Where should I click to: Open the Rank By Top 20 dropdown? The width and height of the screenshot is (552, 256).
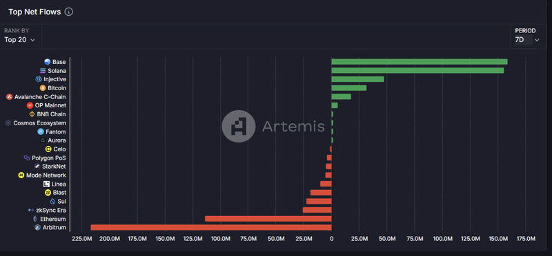point(20,36)
